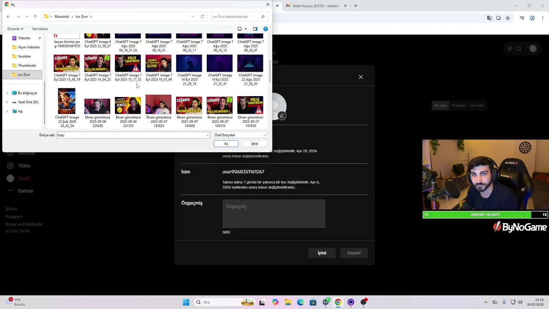This screenshot has height=309, width=549.
Task: Close the TikTok edit profile modal
Action: click(361, 77)
